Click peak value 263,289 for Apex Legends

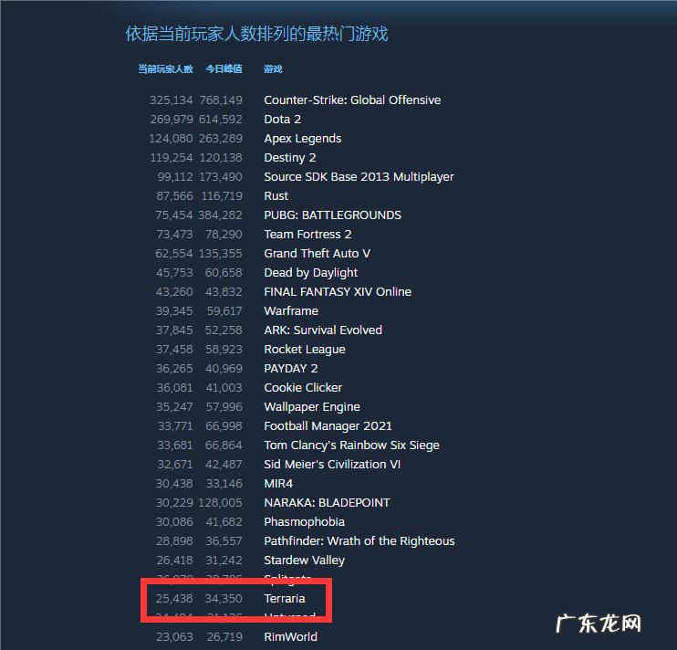(221, 139)
